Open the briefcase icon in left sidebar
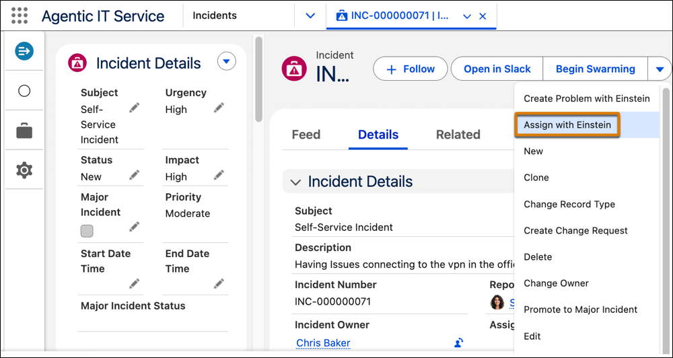This screenshot has height=358, width=673. click(24, 131)
